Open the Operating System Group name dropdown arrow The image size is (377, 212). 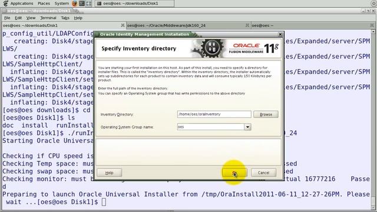tap(247, 127)
